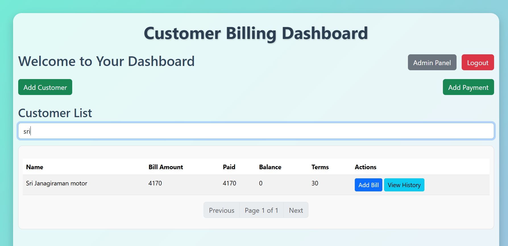Select the Bill Amount column header
This screenshot has width=508, height=246.
point(166,167)
